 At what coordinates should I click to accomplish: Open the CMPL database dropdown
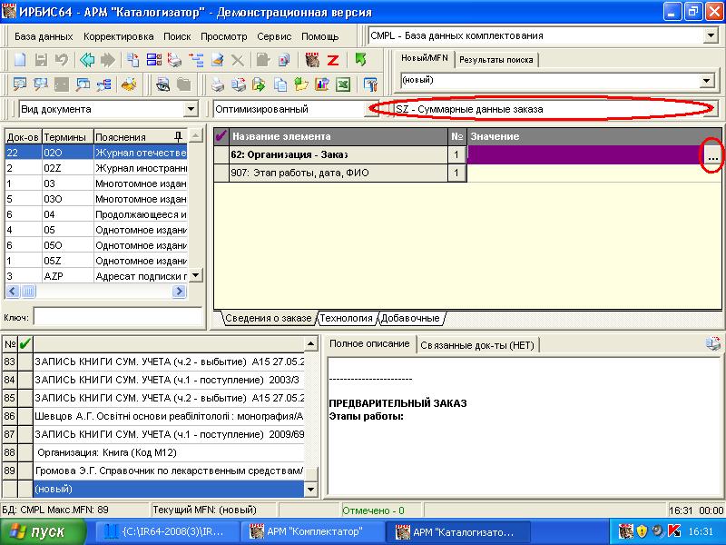711,35
